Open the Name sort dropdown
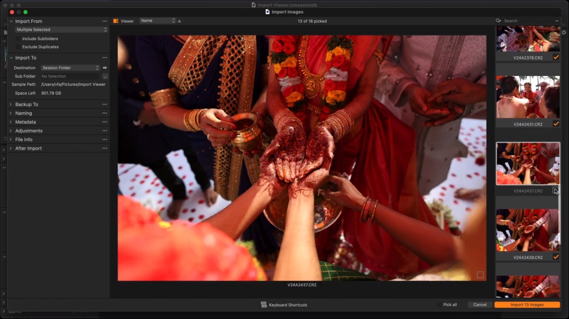 coord(157,21)
